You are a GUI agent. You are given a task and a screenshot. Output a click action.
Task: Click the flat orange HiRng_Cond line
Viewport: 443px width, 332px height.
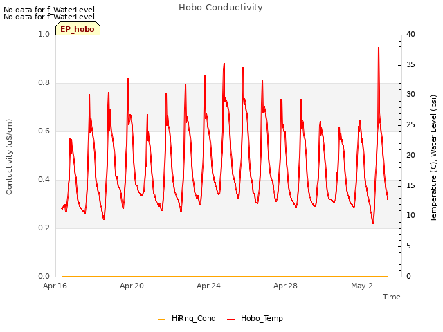(224, 276)
